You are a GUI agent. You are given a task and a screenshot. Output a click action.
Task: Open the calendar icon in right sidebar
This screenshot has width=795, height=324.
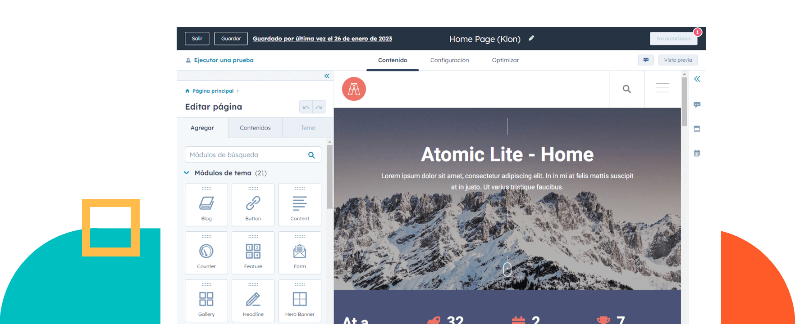[697, 153]
